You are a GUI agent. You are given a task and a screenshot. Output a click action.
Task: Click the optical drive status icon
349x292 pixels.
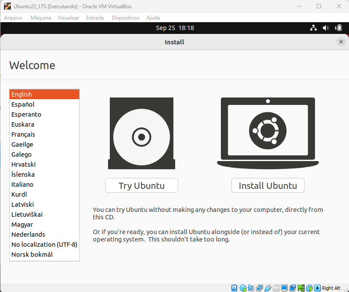point(243,288)
